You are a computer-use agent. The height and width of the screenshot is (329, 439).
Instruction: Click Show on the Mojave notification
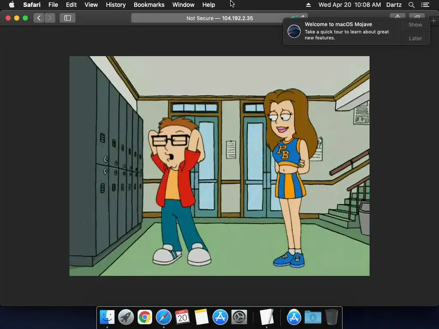tap(415, 24)
